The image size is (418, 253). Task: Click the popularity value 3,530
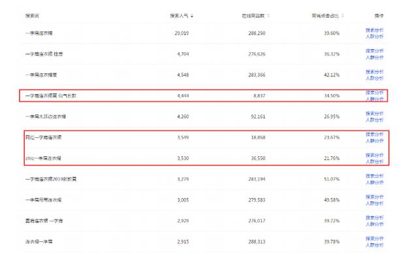click(183, 158)
